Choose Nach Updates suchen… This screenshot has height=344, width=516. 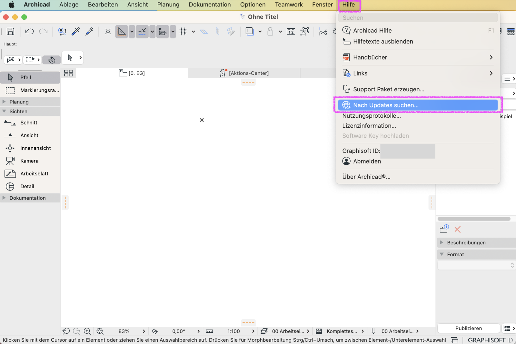tap(418, 105)
